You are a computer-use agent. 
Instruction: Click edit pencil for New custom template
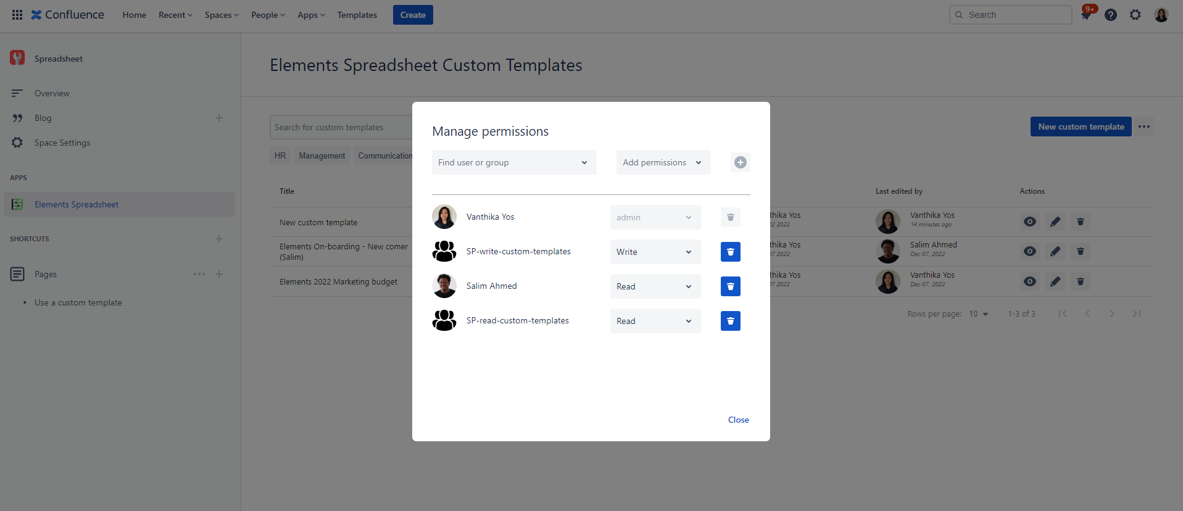point(1055,222)
